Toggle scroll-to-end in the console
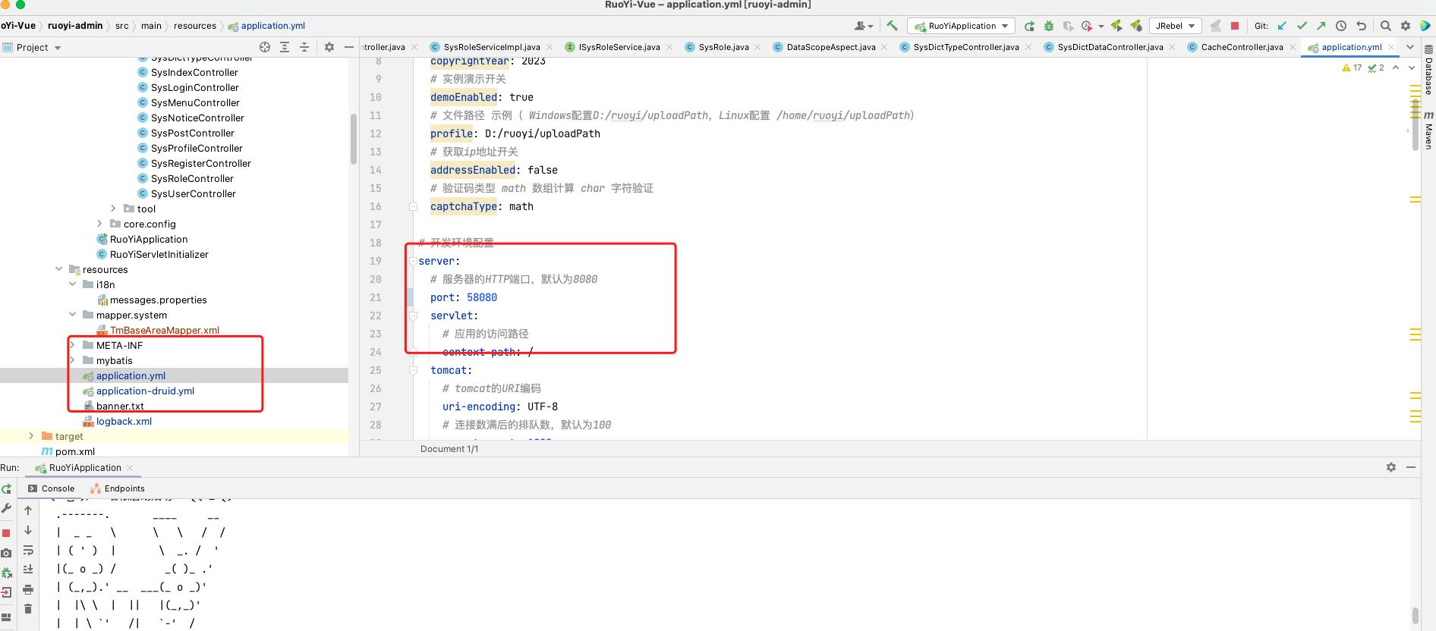1436x631 pixels. pyautogui.click(x=28, y=569)
